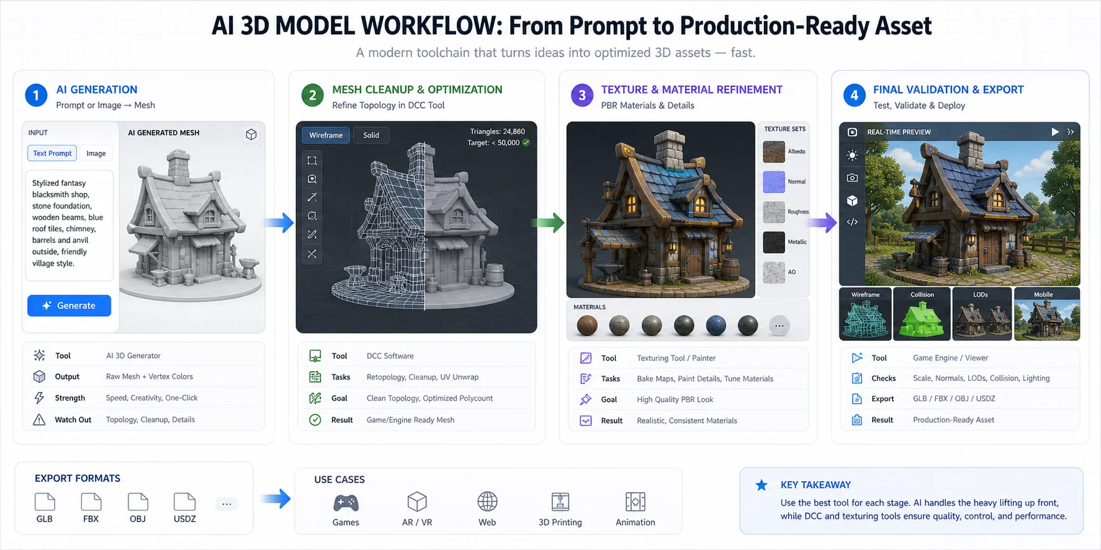
Task: Click the 'AI GENERATION' step heading
Action: pos(97,89)
